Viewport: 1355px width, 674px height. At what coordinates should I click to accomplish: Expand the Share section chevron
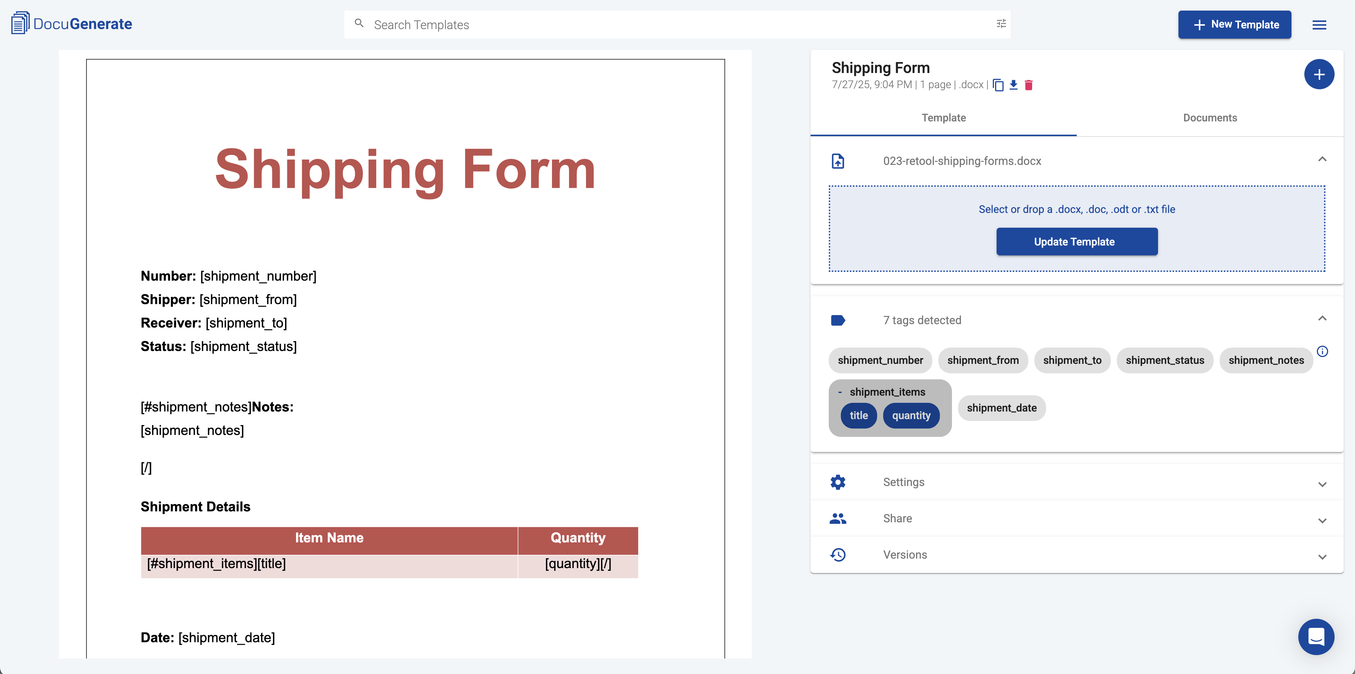(1322, 520)
